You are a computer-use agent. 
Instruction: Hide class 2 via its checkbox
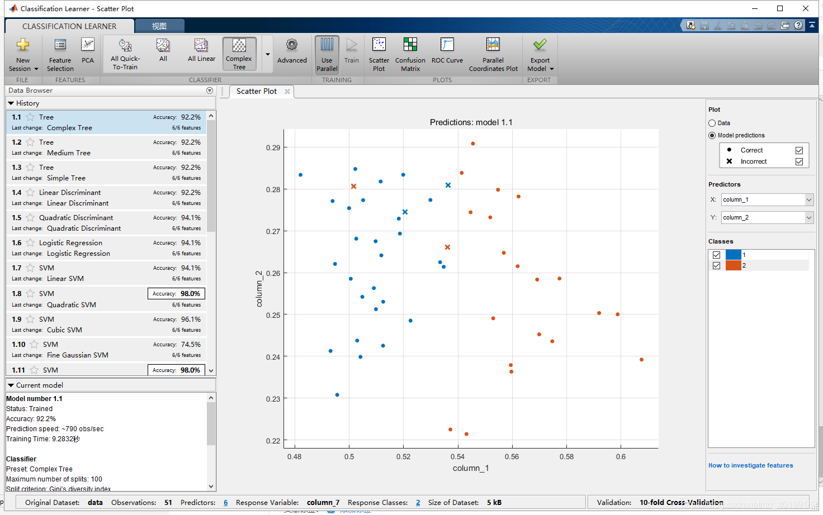click(x=717, y=265)
